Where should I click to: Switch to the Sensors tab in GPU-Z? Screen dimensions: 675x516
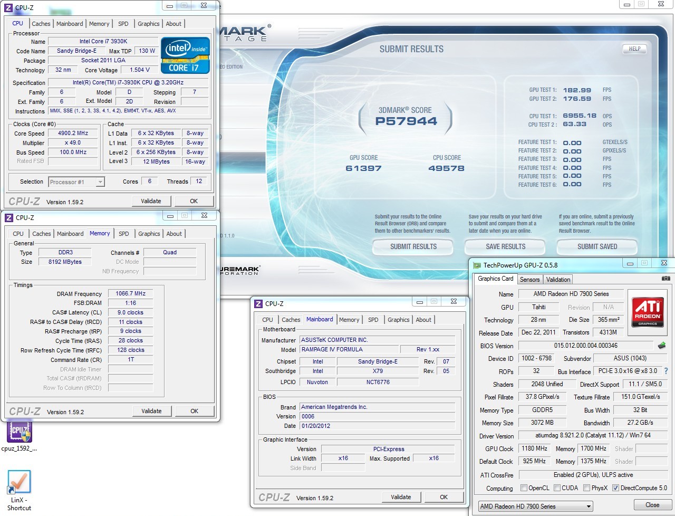pyautogui.click(x=529, y=280)
